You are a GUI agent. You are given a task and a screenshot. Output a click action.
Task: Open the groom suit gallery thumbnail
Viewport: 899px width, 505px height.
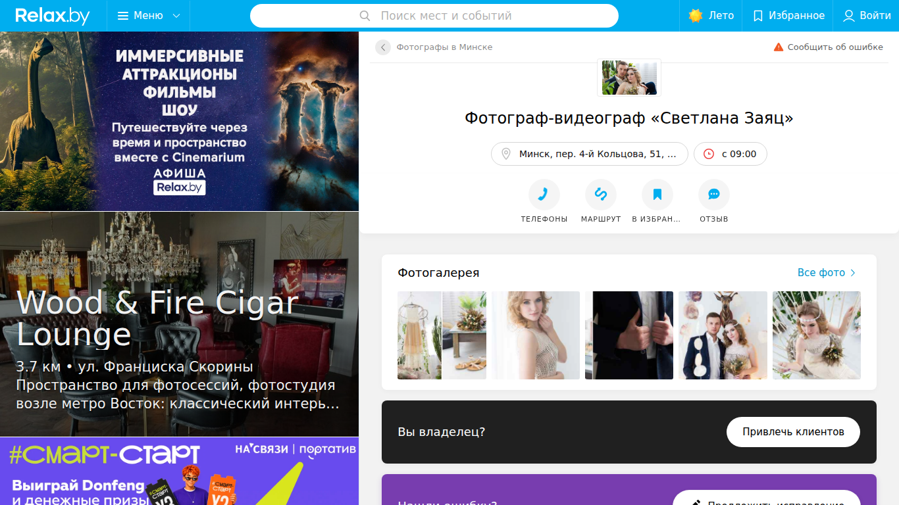click(629, 335)
